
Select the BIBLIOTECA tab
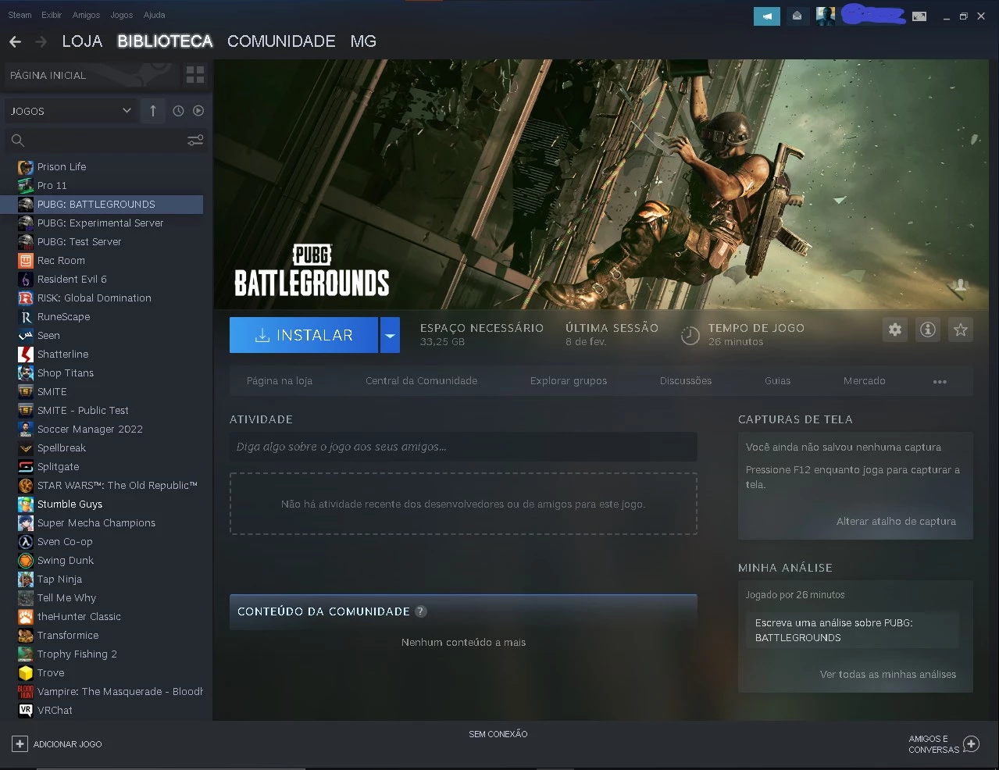pyautogui.click(x=165, y=41)
